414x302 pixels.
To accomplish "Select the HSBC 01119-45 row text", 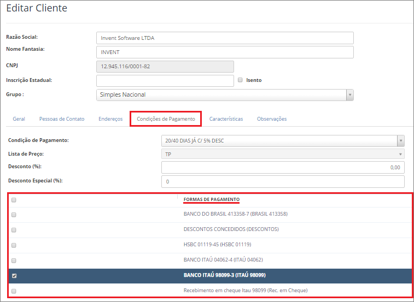I will coord(217,245).
